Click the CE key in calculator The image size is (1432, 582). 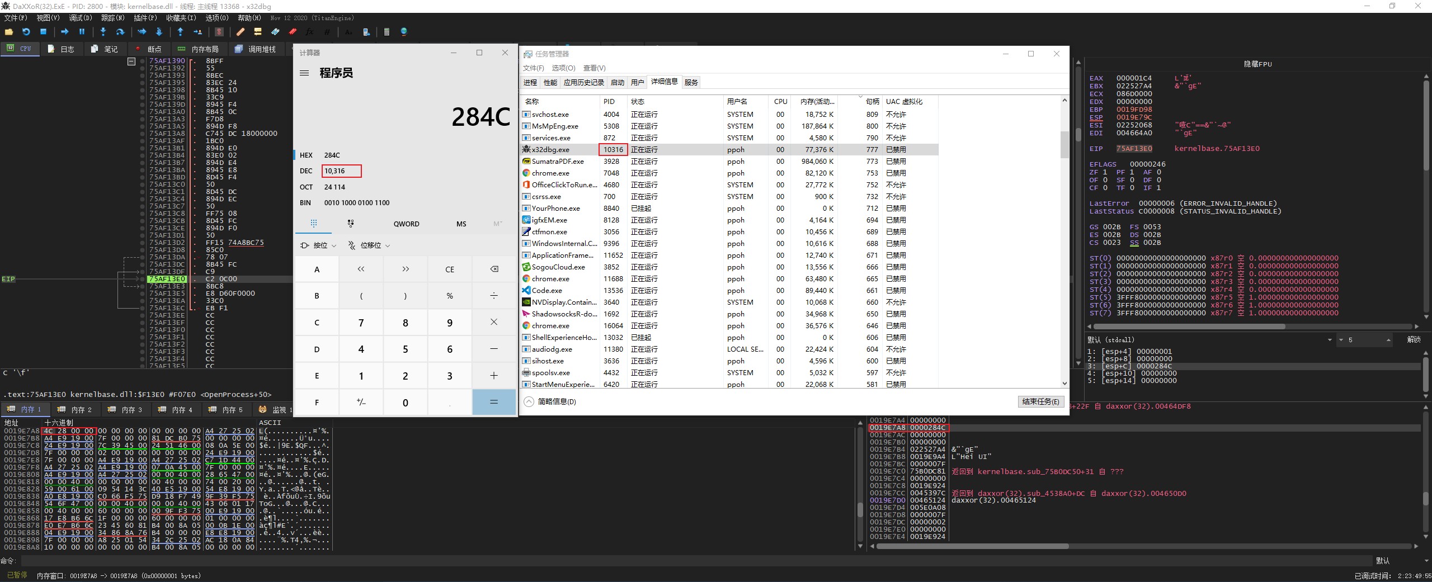click(x=450, y=269)
